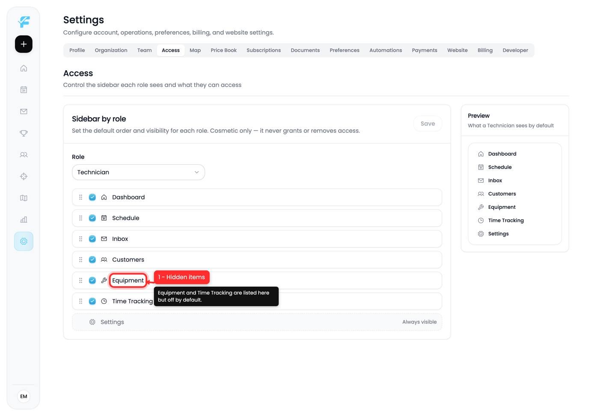Image resolution: width=599 pixels, height=416 pixels.
Task: Toggle the Time Tracking visibility checkbox
Action: point(92,301)
